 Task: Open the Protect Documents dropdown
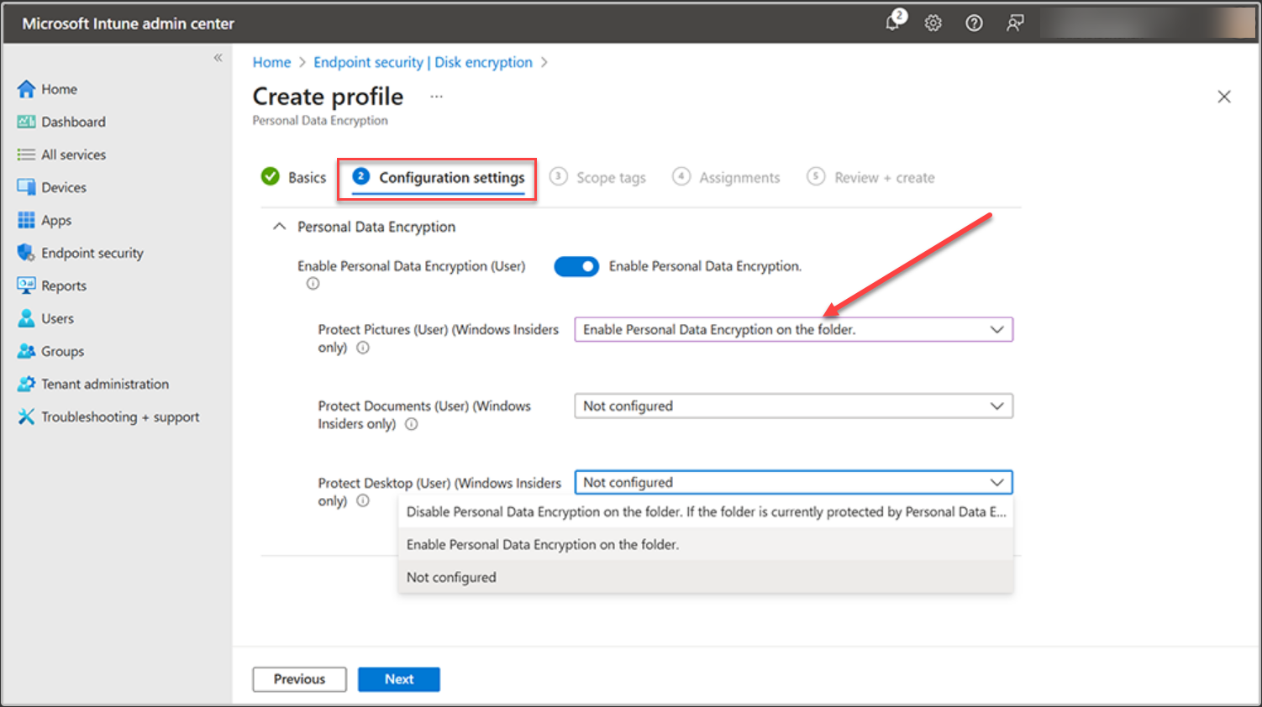click(794, 406)
